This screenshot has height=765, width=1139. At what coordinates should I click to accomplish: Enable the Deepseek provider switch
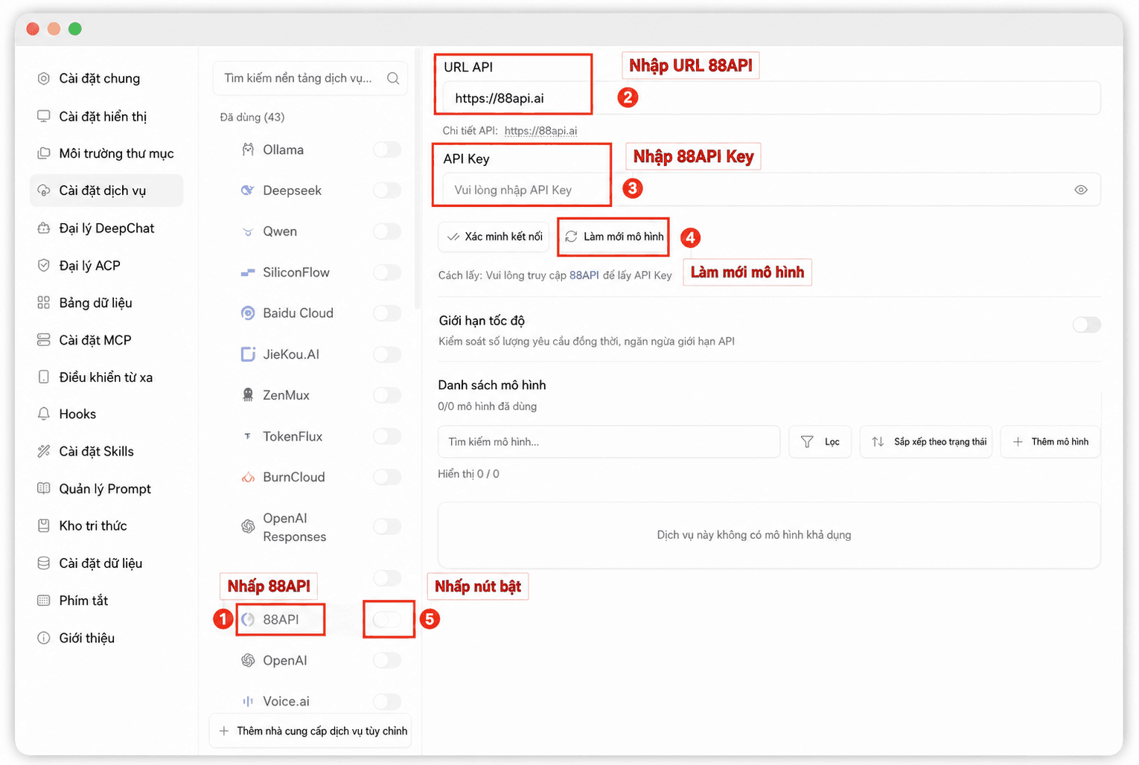(x=387, y=191)
